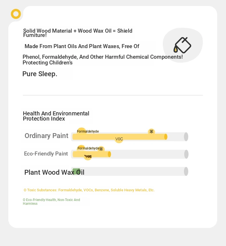
Task: Click the VOC bubble under Ordinary Paint bar
Action: tap(119, 139)
